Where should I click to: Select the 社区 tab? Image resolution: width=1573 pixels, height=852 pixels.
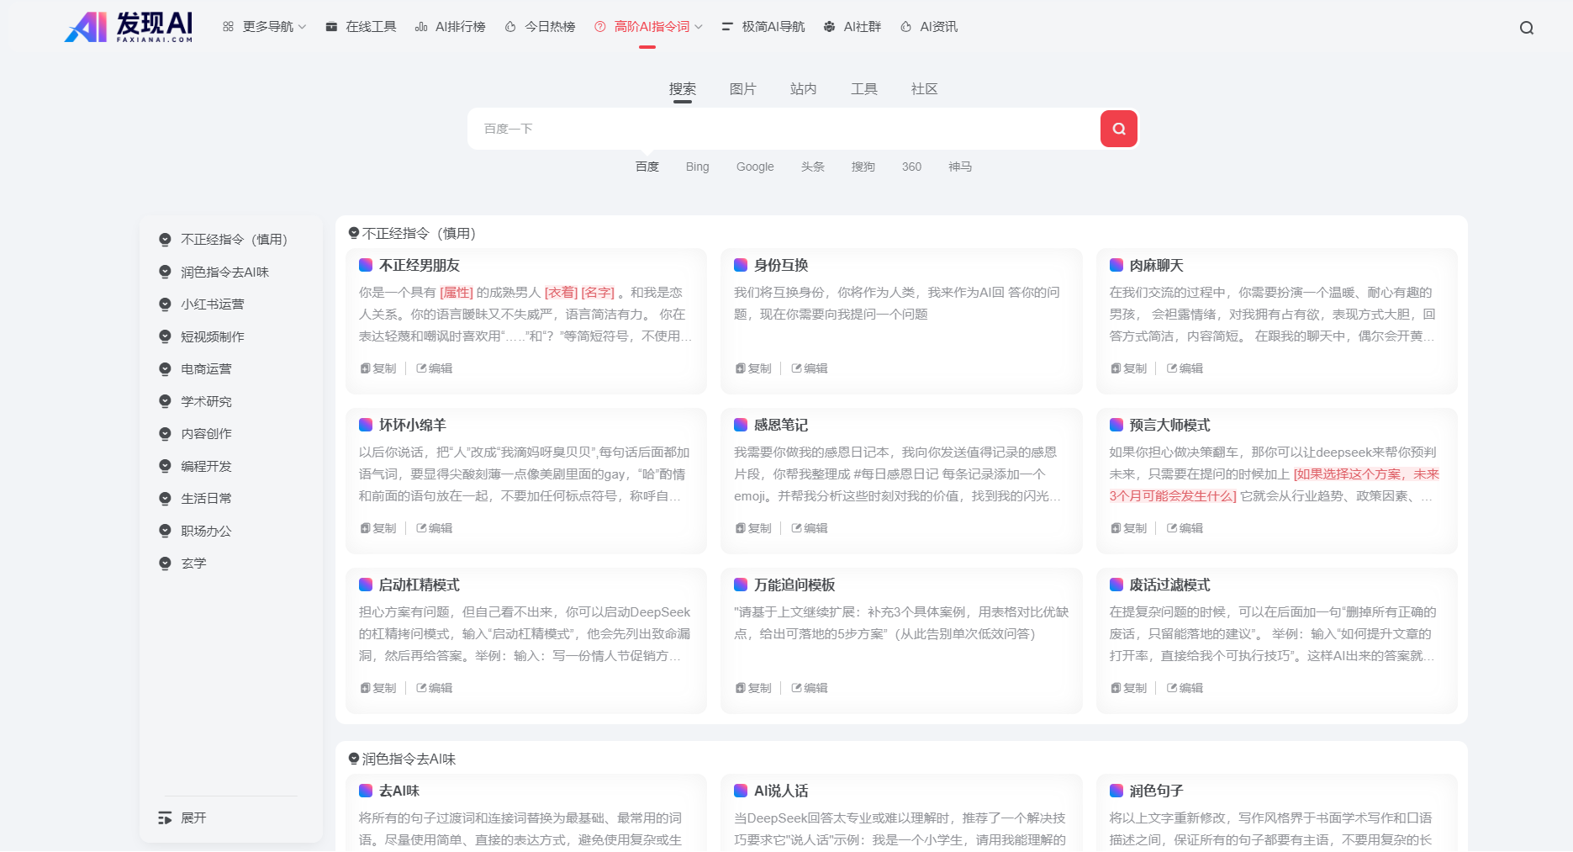[923, 88]
